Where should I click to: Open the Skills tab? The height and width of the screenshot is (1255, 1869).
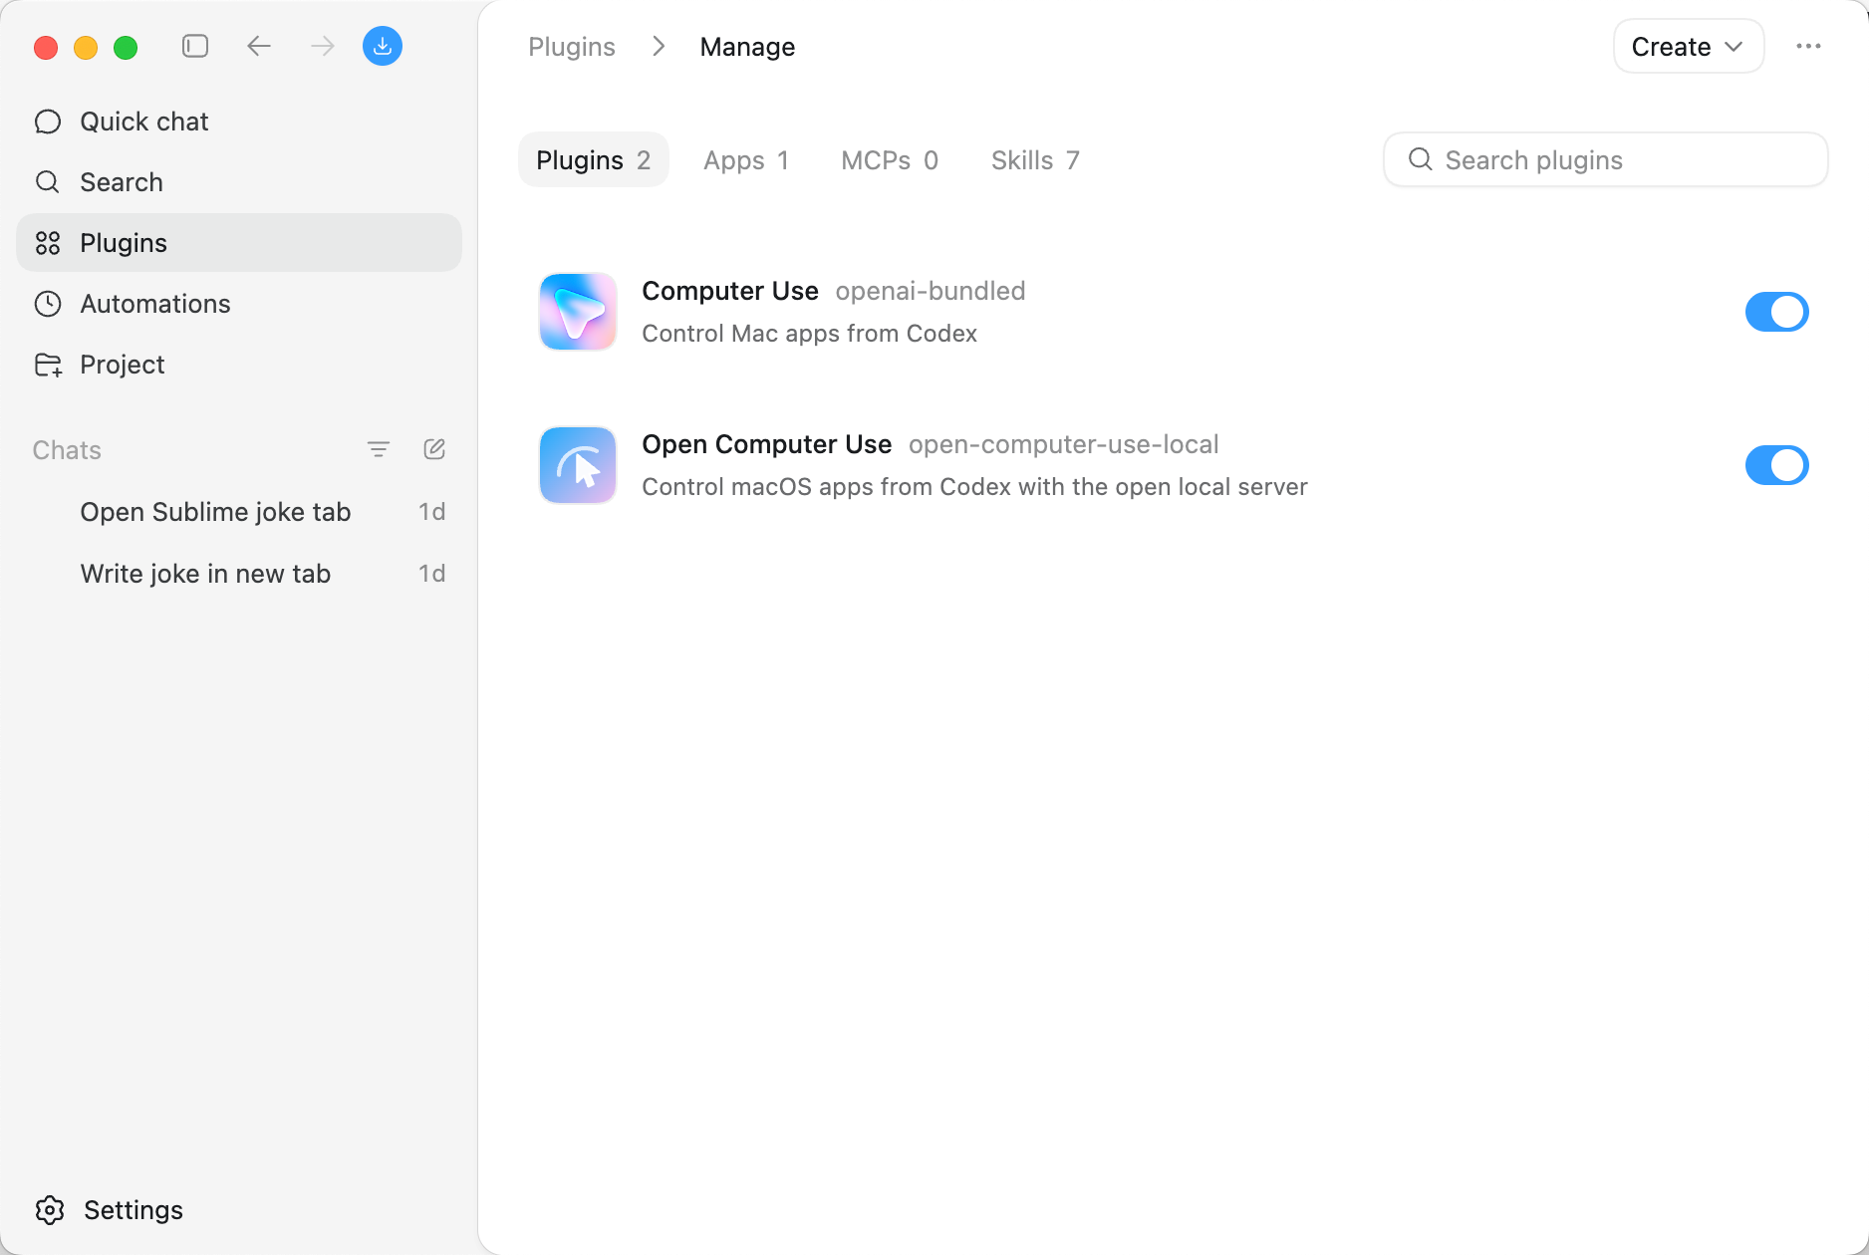point(1034,160)
